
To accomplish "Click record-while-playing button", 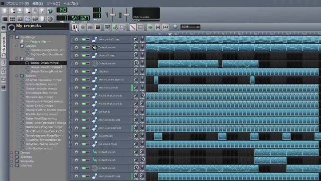I will pyautogui.click(x=90, y=27).
